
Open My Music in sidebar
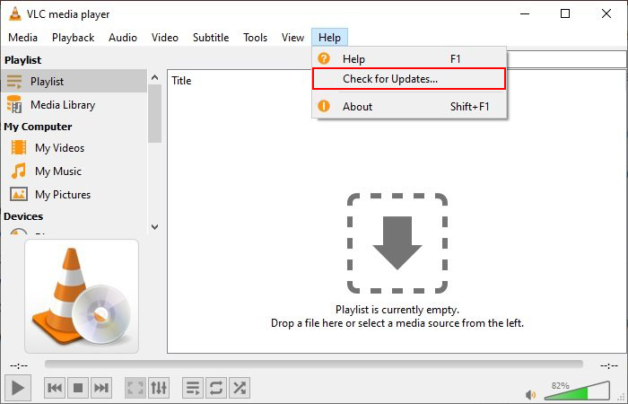point(74,171)
